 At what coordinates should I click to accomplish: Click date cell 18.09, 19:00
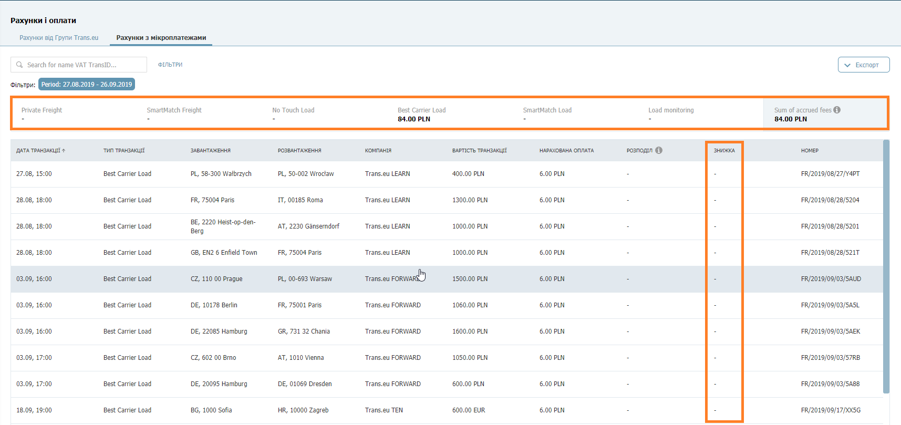point(34,410)
